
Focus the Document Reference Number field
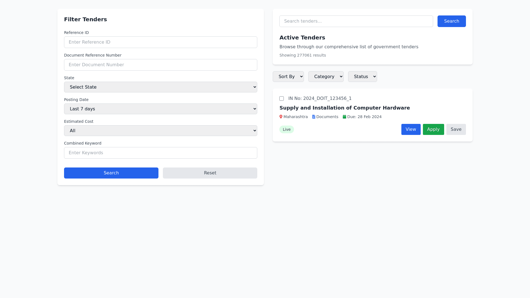coord(160,65)
